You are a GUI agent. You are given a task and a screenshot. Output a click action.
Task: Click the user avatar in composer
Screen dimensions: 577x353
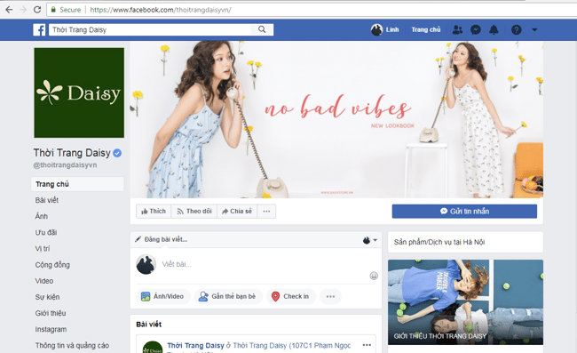[x=146, y=264]
